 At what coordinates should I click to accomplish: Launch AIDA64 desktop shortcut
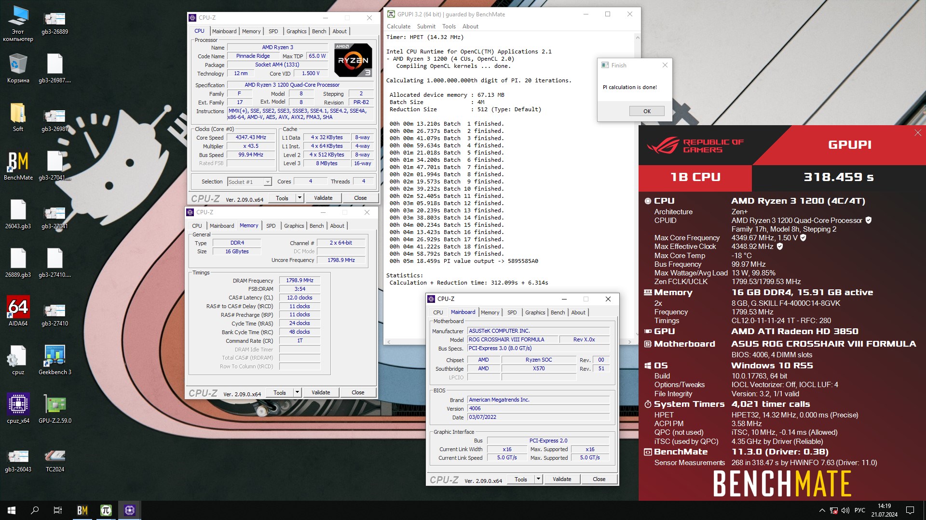(x=18, y=312)
